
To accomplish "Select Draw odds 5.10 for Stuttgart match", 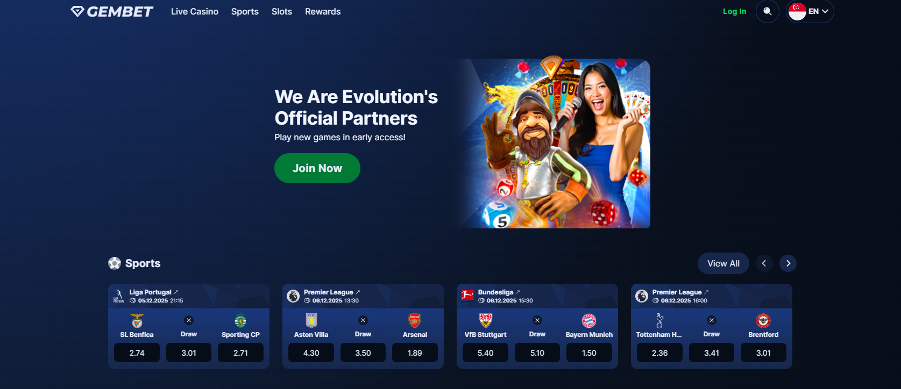I will [537, 353].
